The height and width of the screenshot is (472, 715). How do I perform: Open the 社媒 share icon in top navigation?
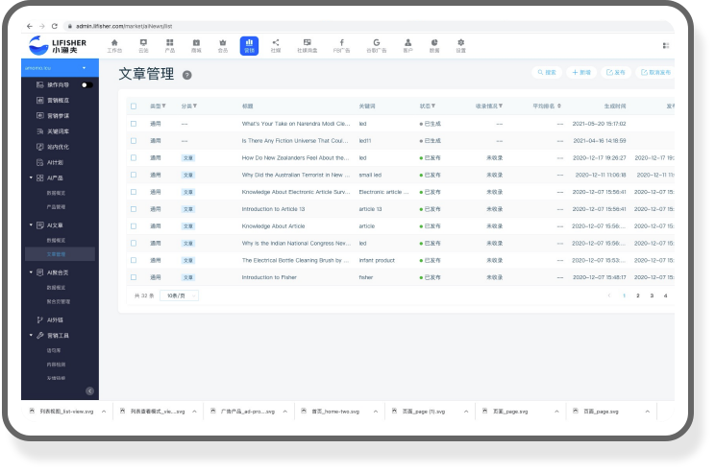click(x=276, y=45)
